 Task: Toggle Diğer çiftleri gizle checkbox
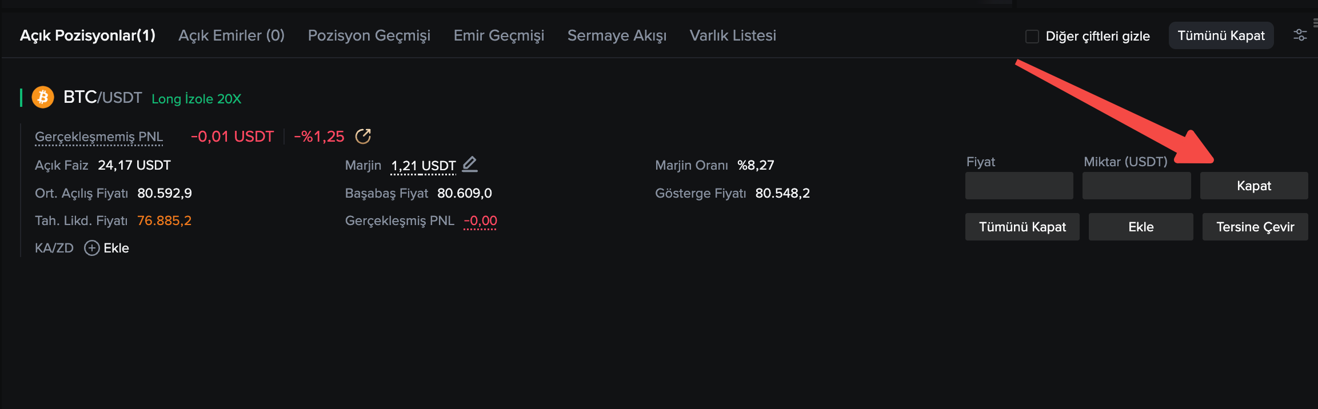1032,36
